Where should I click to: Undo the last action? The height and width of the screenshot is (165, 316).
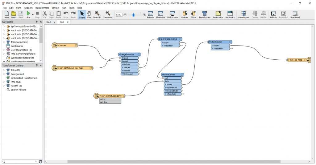point(66,14)
